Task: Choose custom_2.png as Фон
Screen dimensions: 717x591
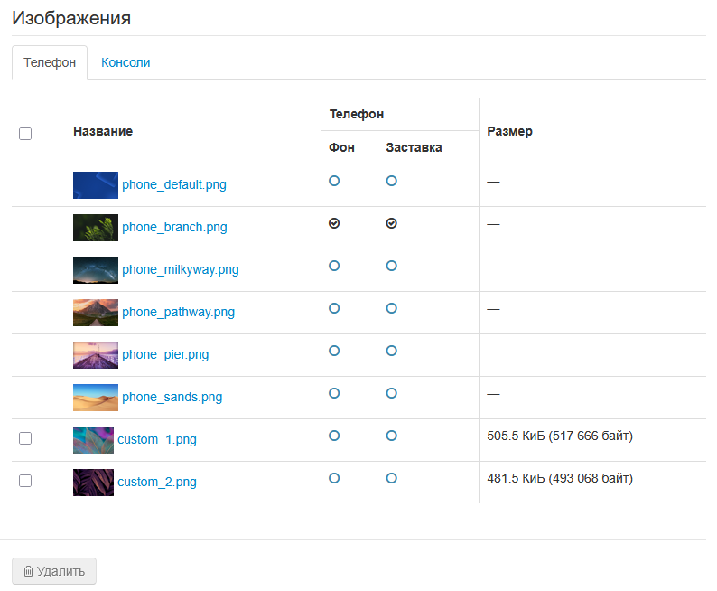Action: tap(334, 478)
